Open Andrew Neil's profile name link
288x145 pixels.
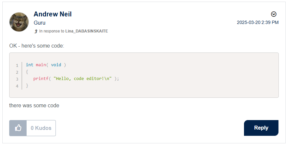[x=53, y=14]
